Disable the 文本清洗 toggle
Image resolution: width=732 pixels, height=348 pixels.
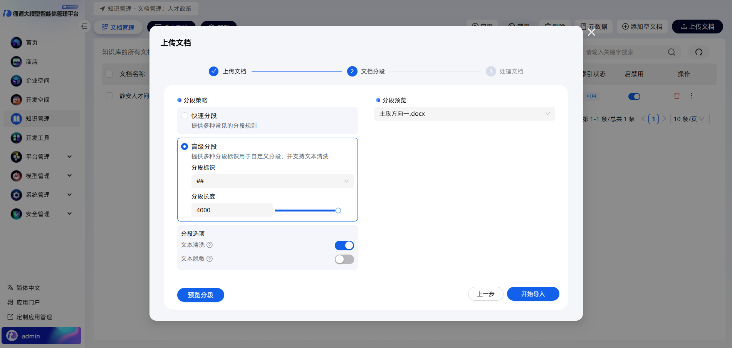(x=344, y=245)
